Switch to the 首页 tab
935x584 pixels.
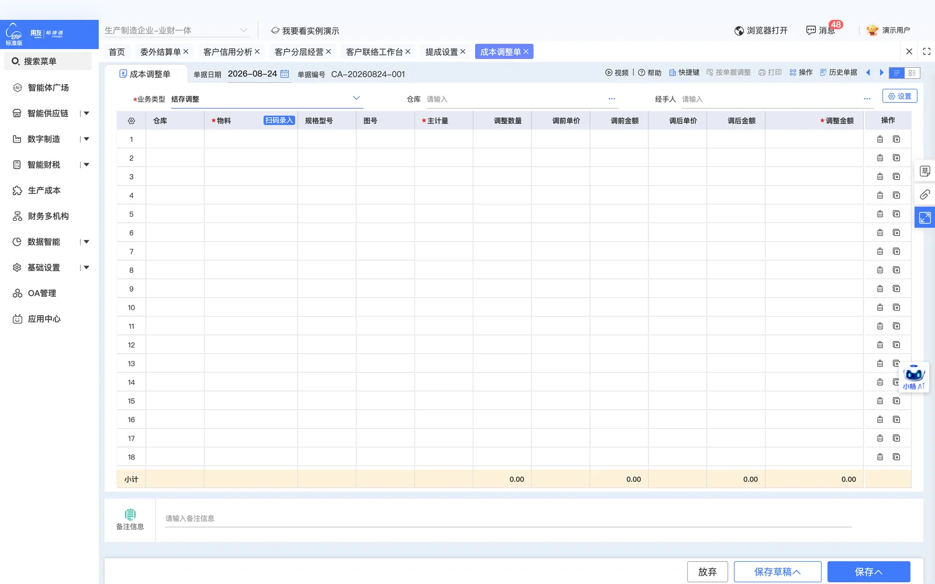(x=117, y=52)
